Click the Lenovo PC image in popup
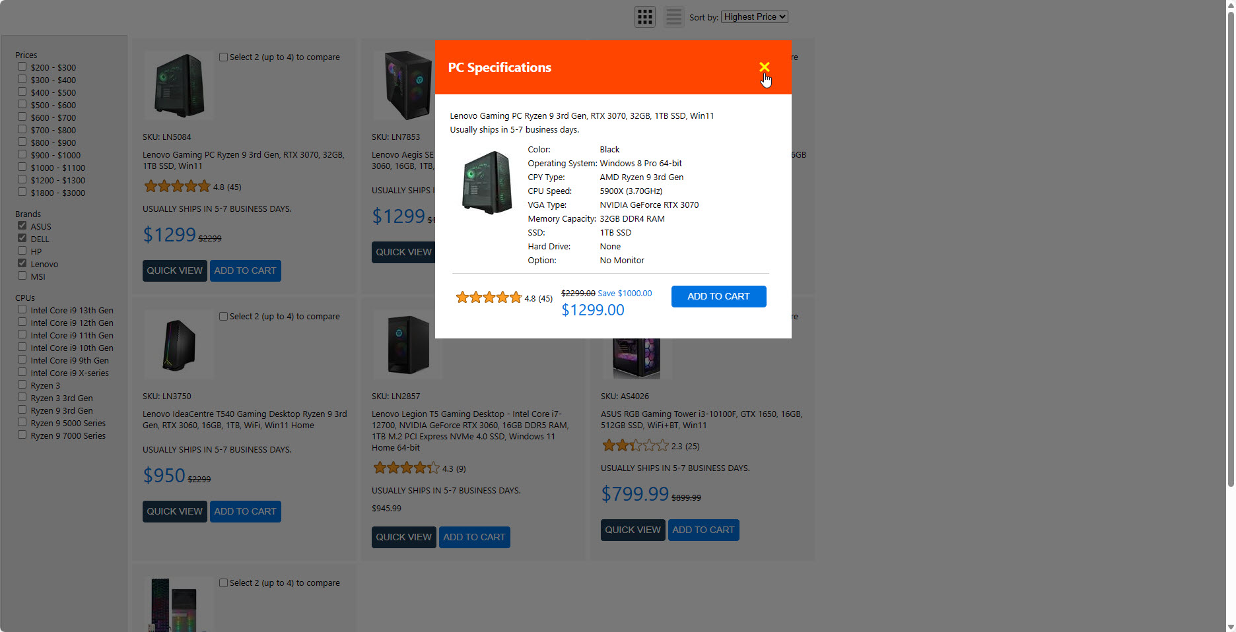 tap(487, 183)
